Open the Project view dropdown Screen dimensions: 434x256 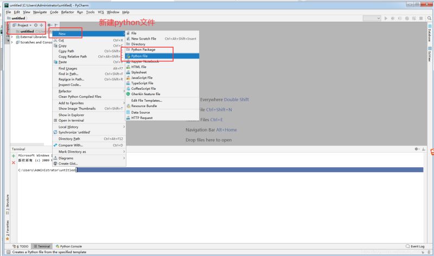pyautogui.click(x=22, y=25)
